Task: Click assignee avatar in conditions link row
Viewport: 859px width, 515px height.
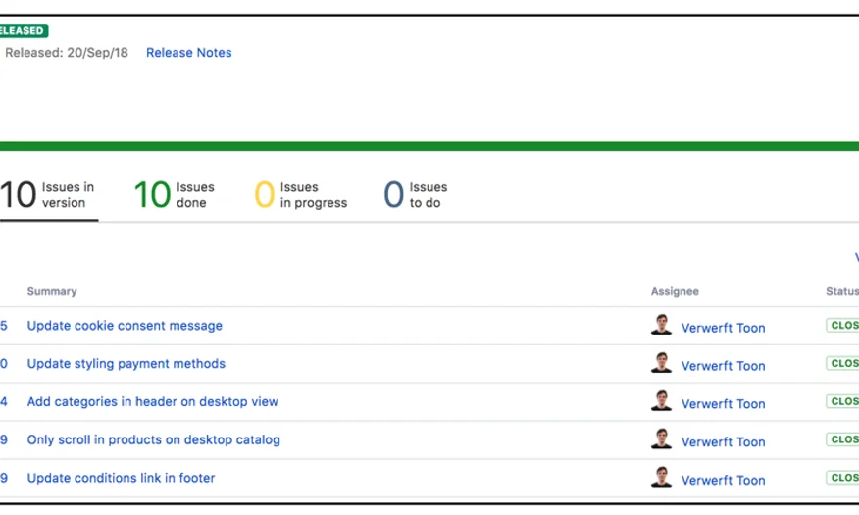Action: [x=662, y=479]
